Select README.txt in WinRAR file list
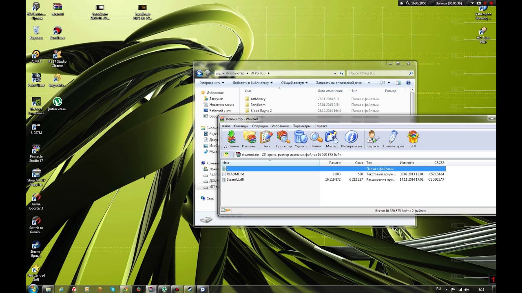Viewport: 522px width, 293px height. [x=235, y=174]
